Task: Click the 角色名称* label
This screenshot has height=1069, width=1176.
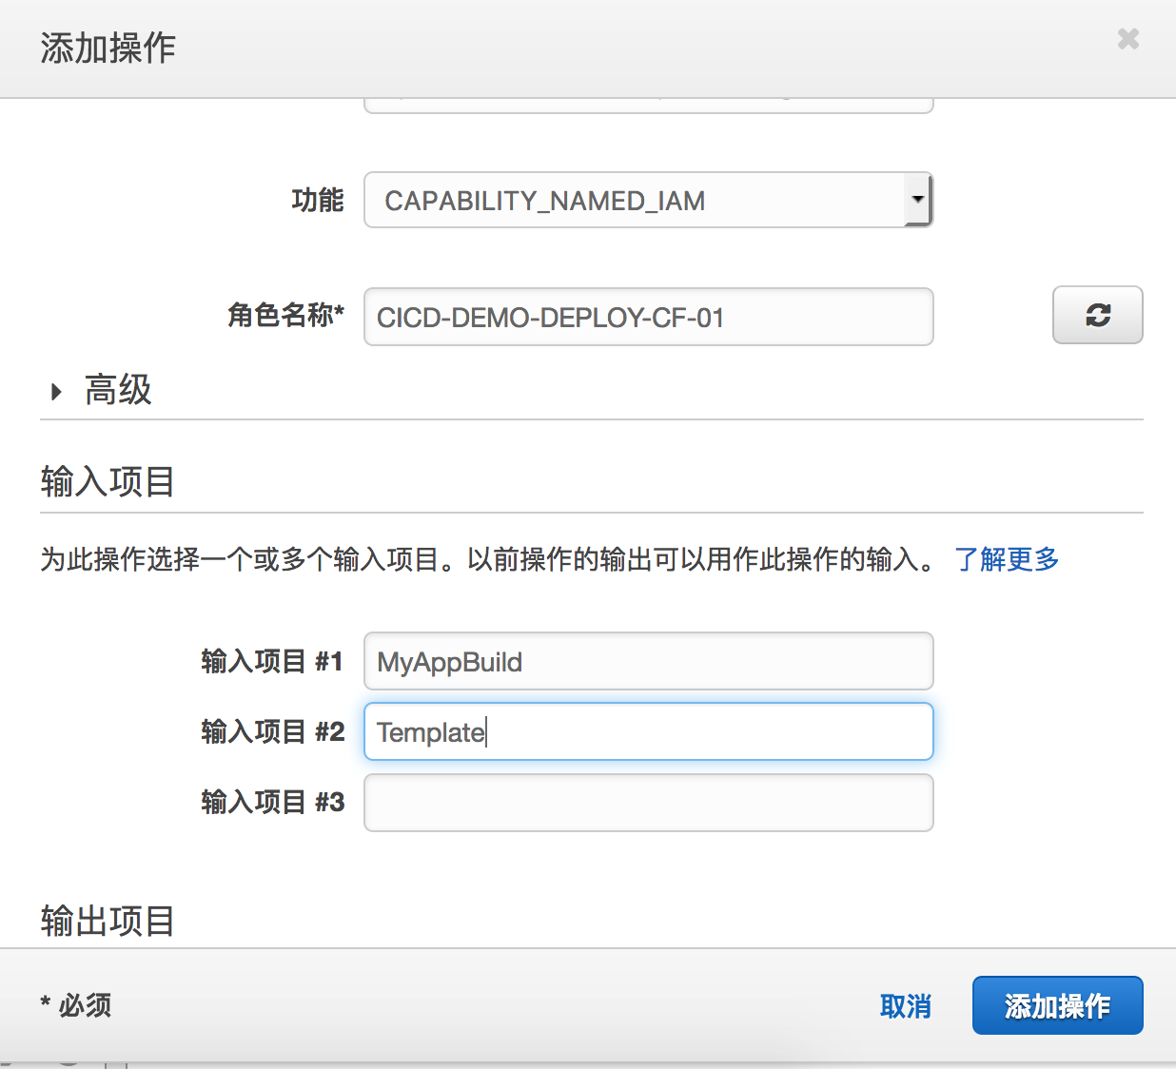Action: (x=285, y=315)
